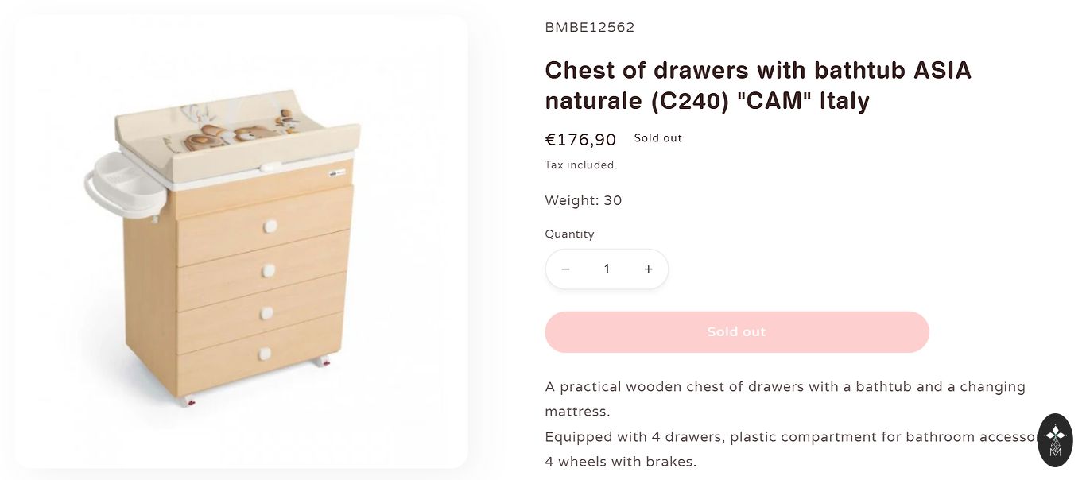This screenshot has height=480, width=1086.
Task: Click the Sold out badge beside price
Action: (657, 138)
